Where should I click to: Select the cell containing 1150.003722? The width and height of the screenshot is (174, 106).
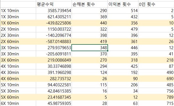[x=54, y=29]
